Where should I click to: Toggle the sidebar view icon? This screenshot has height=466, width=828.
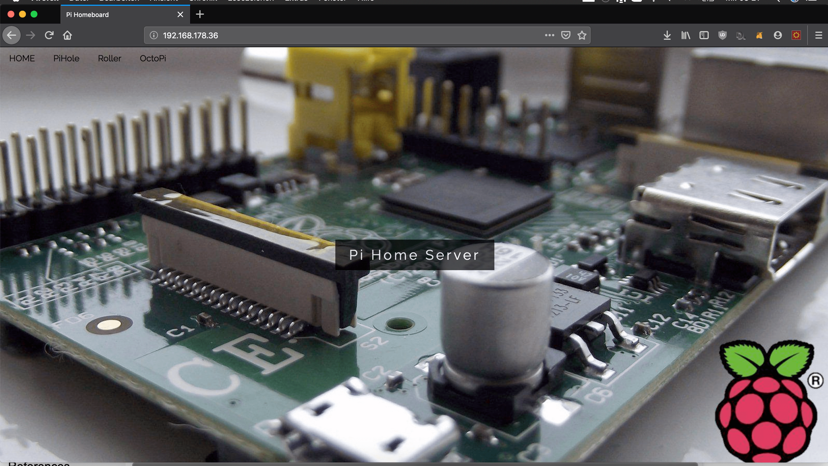tap(704, 35)
